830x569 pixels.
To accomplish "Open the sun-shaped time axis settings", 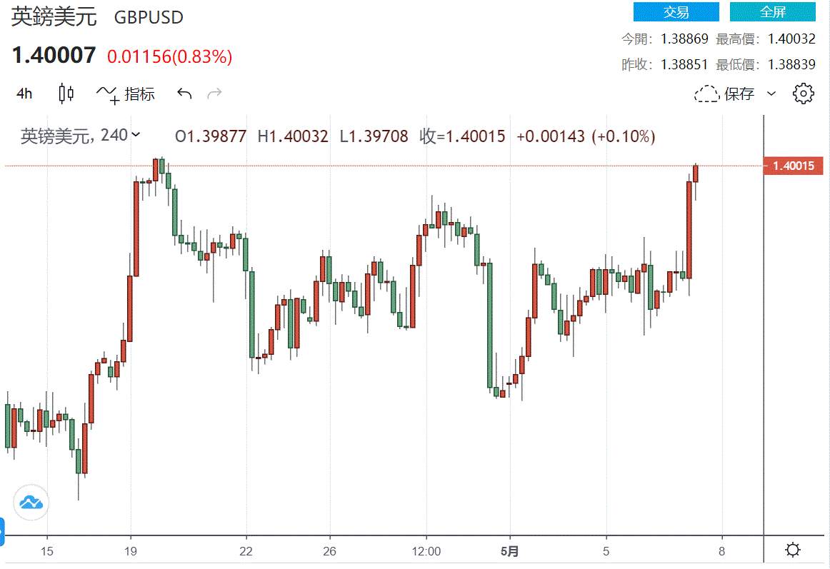I will click(x=793, y=550).
